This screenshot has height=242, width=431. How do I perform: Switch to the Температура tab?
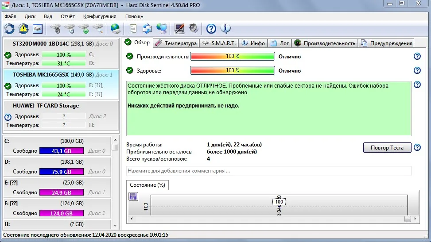coord(176,43)
